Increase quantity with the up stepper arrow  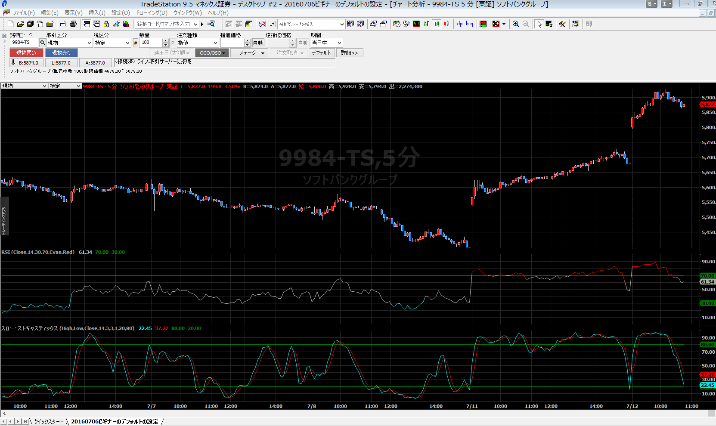(166, 41)
